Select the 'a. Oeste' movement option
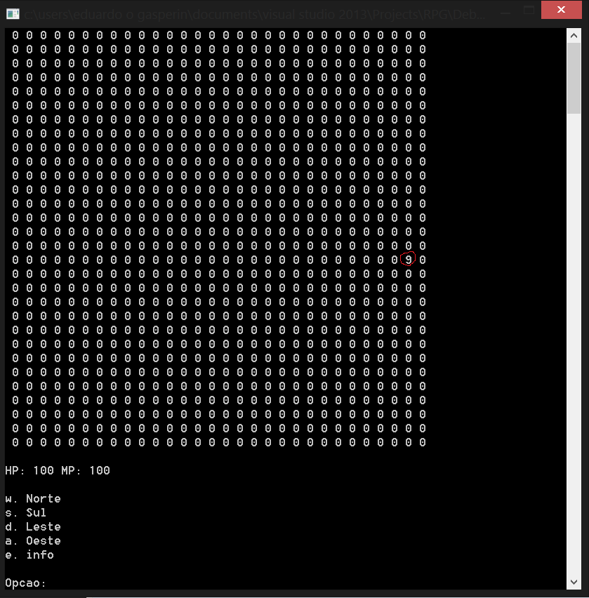Viewport: 589px width, 598px height. 32,540
